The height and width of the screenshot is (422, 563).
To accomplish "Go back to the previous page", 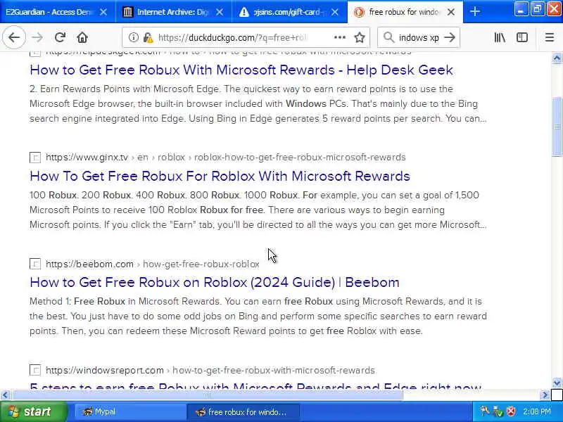I will pyautogui.click(x=14, y=37).
